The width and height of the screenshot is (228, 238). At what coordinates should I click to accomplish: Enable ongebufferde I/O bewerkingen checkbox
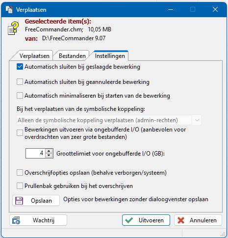[x=20, y=133]
